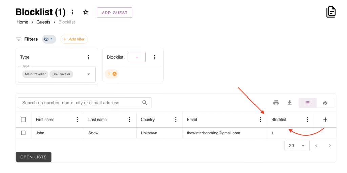Expand the Type dropdown
347x173 pixels.
(x=89, y=74)
